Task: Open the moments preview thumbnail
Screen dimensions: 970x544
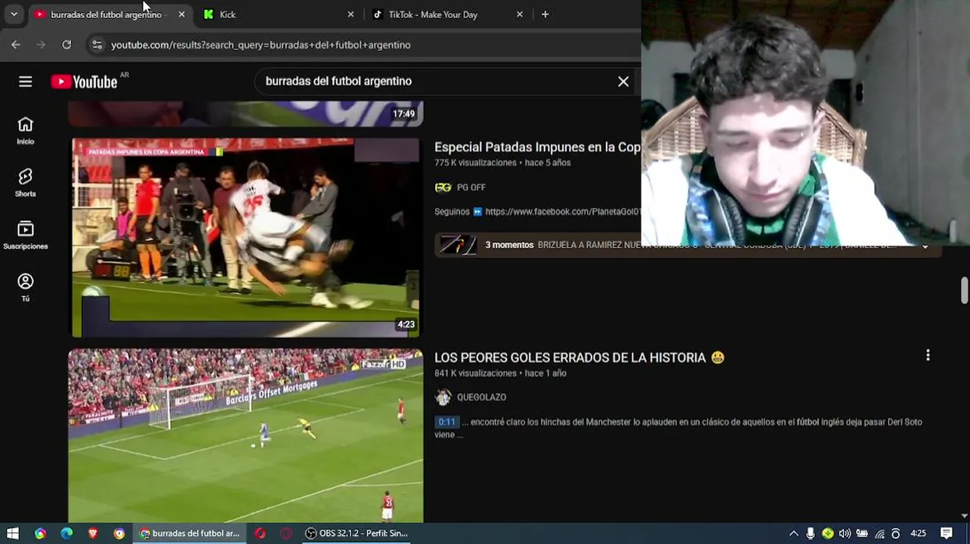Action: click(x=458, y=245)
